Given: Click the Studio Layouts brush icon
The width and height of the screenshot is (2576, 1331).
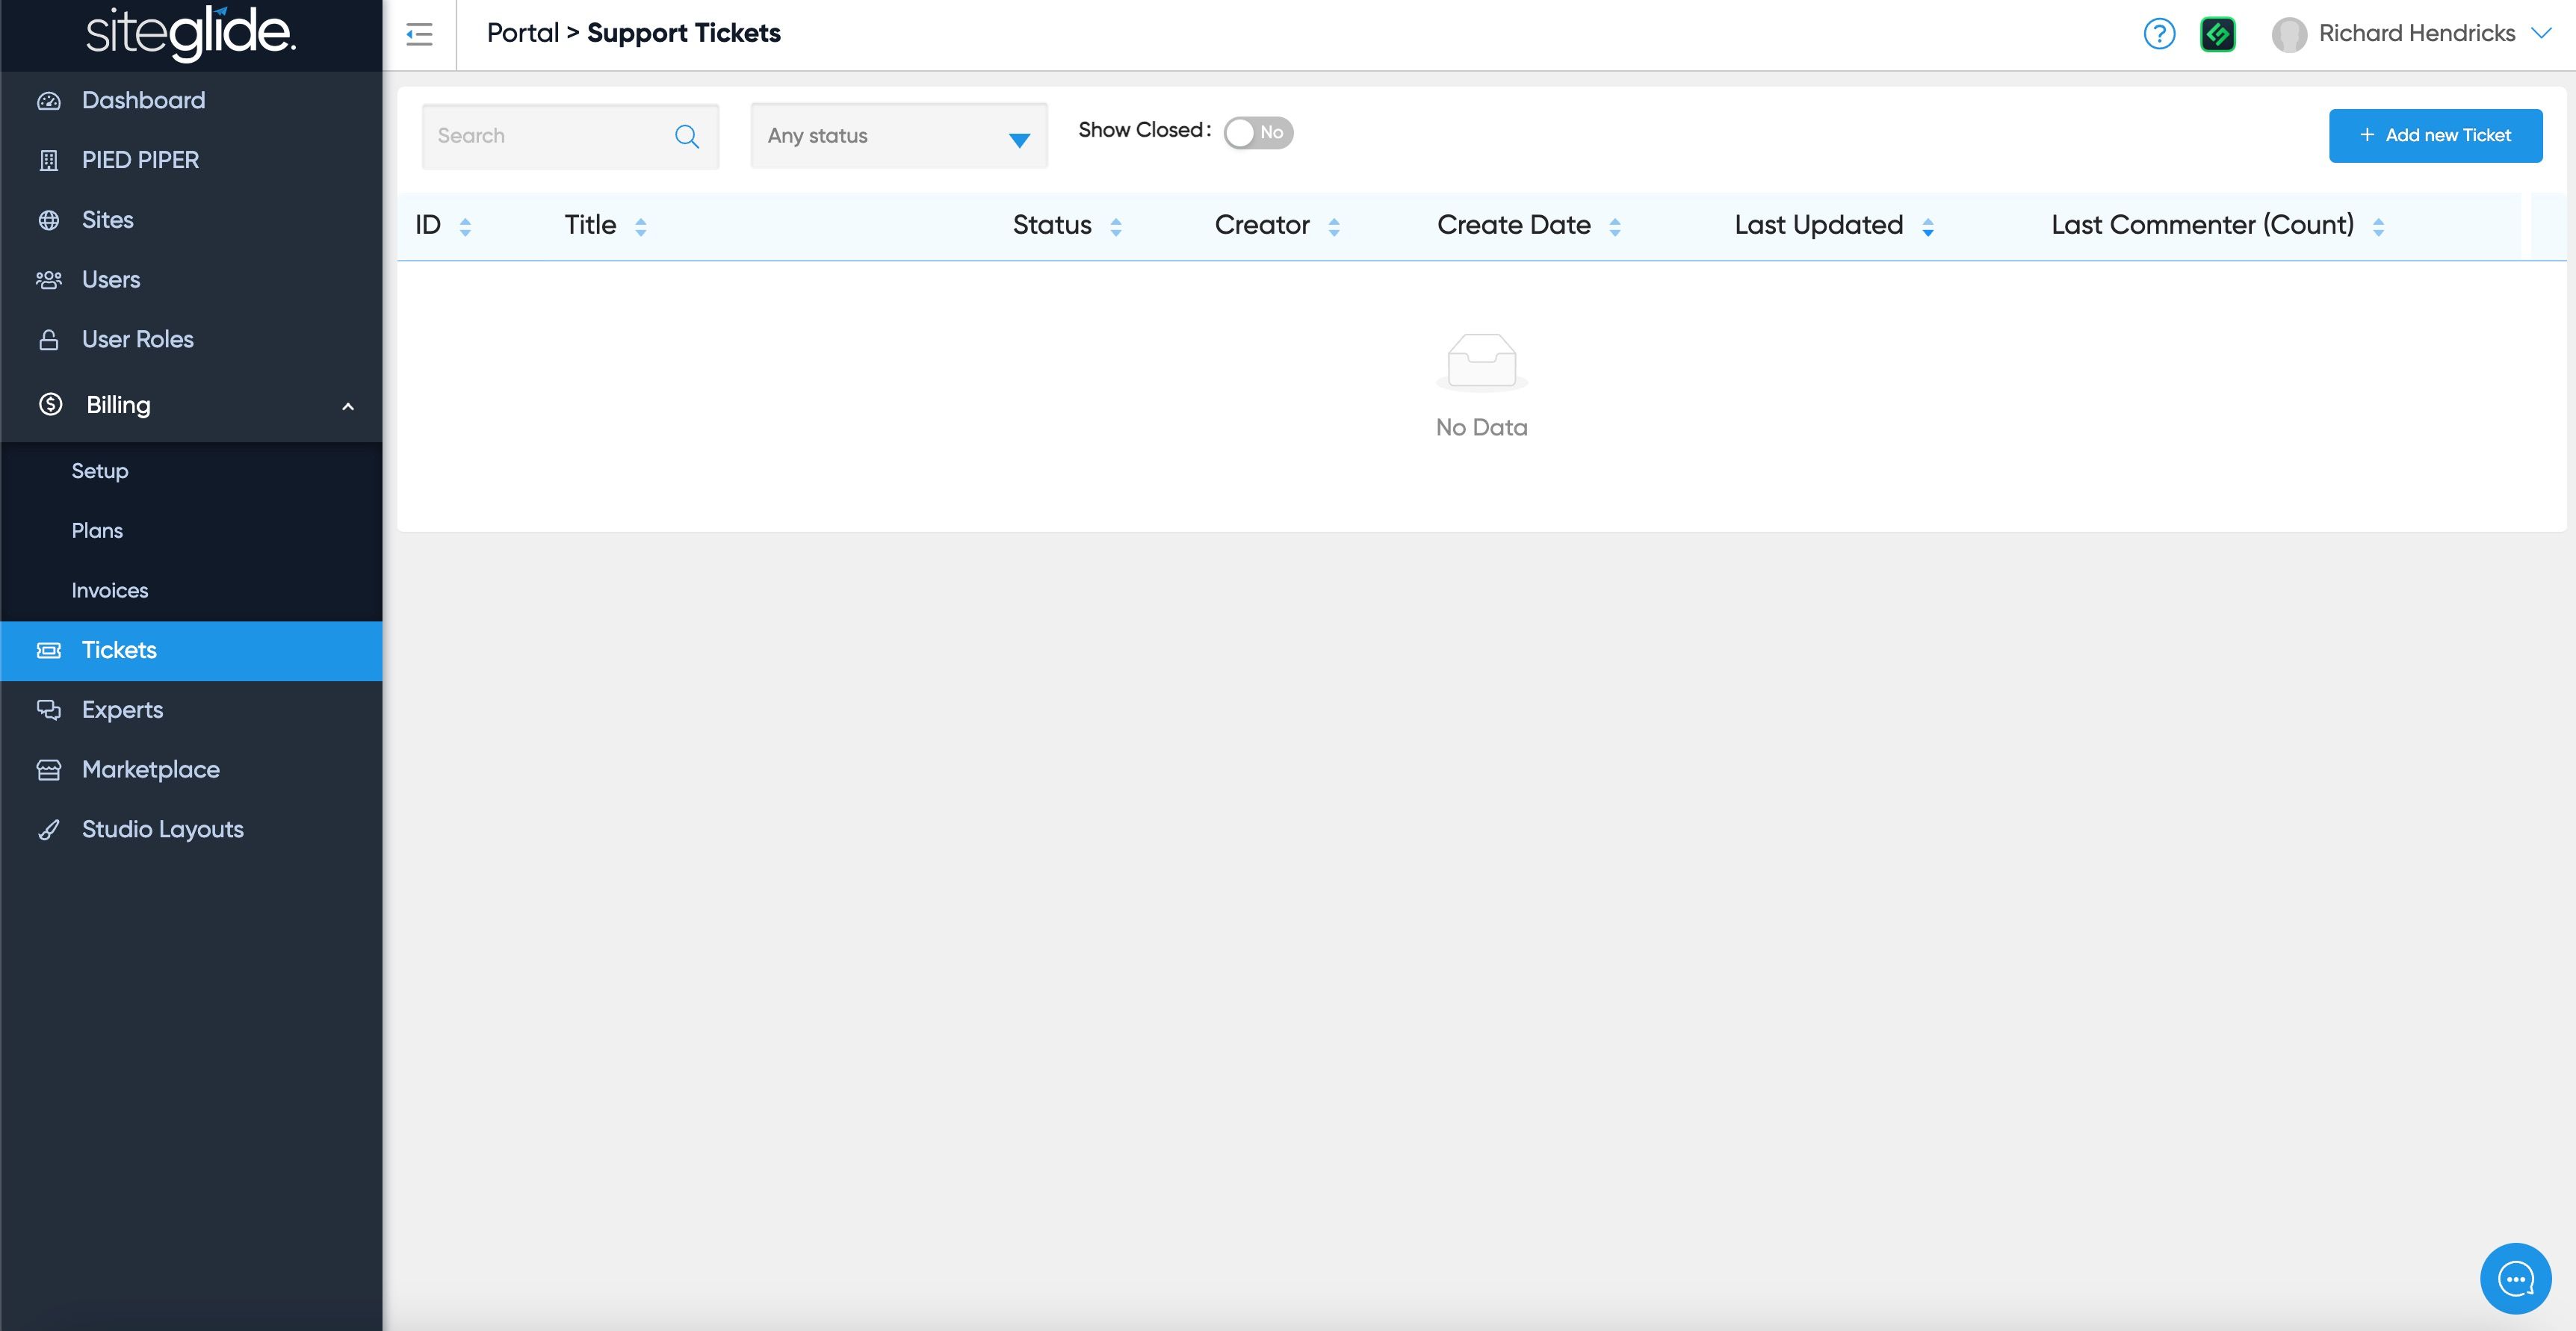Looking at the screenshot, I should point(49,830).
